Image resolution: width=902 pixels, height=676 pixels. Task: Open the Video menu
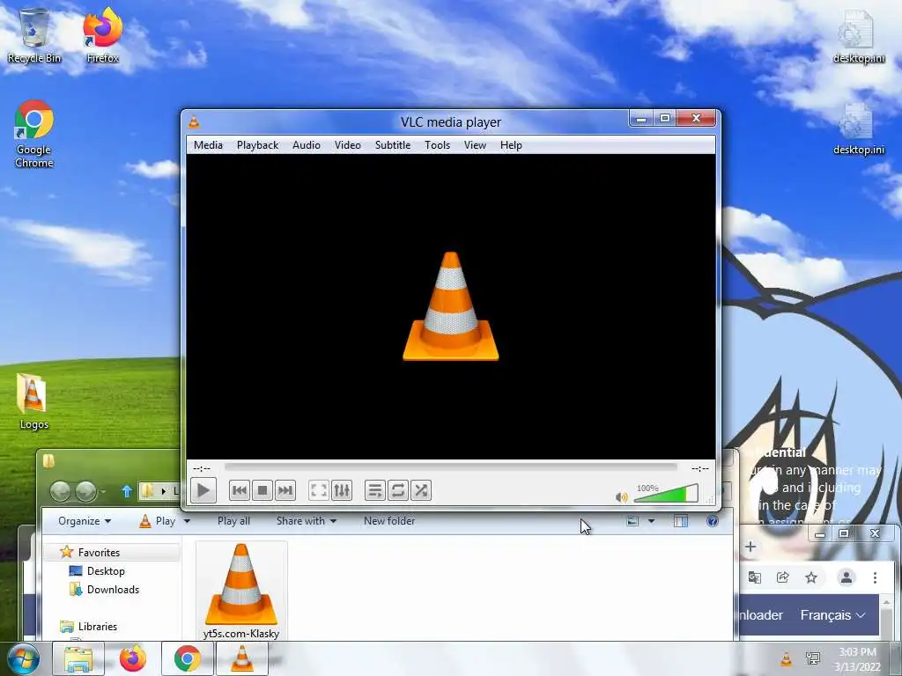click(x=348, y=145)
